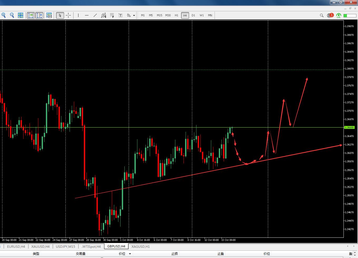Viewport: 358px width, 258px height.
Task: Zoom out of the chart
Action: (x=12, y=15)
